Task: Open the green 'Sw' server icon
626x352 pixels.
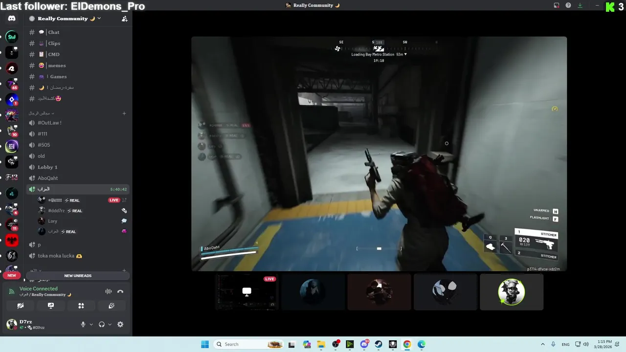Action: pyautogui.click(x=12, y=37)
